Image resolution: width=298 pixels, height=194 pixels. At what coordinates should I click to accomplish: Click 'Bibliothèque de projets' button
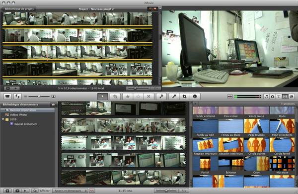[x=19, y=9]
